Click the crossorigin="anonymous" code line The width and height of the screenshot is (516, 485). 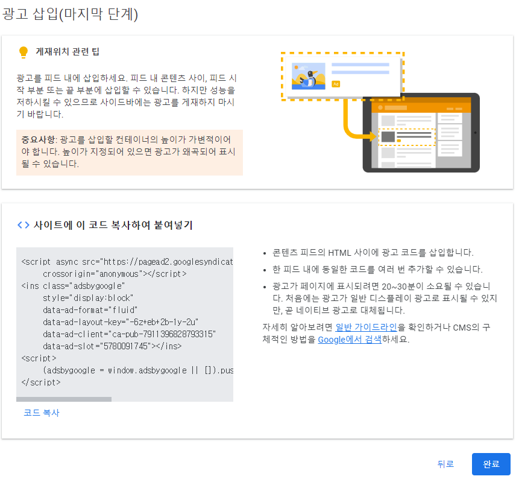coord(115,274)
